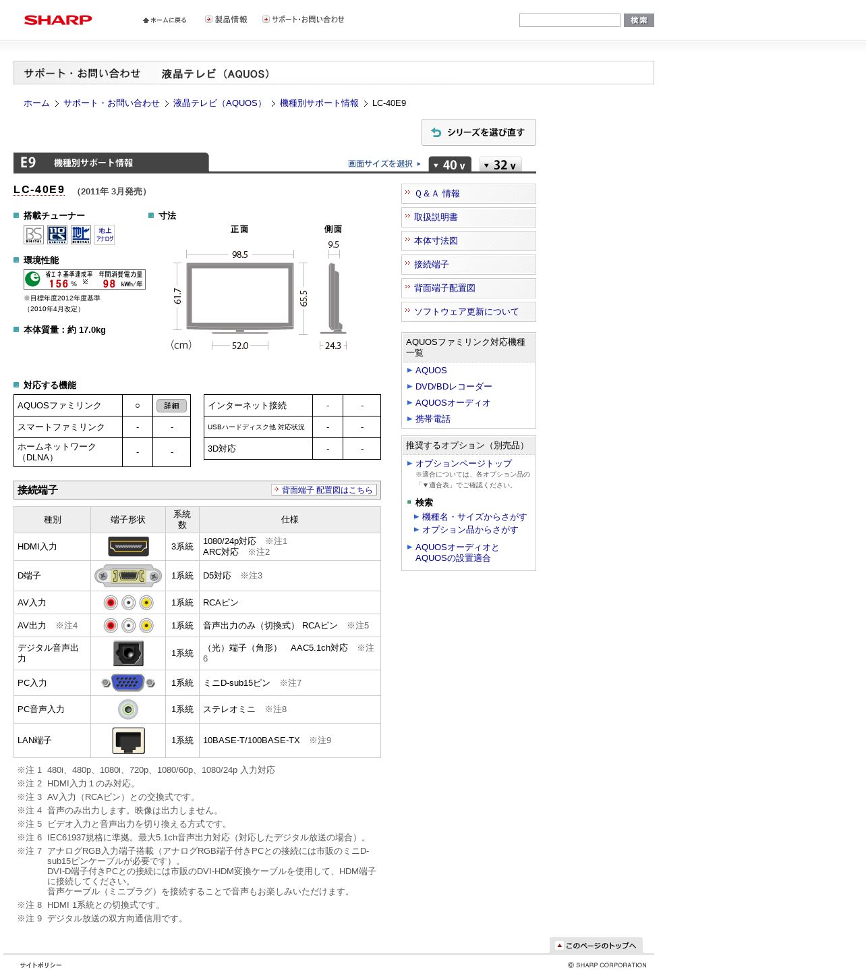
Task: Open AQUOS family link list item
Action: (x=431, y=371)
